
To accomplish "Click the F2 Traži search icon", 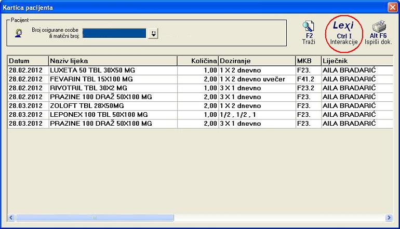I will [309, 33].
